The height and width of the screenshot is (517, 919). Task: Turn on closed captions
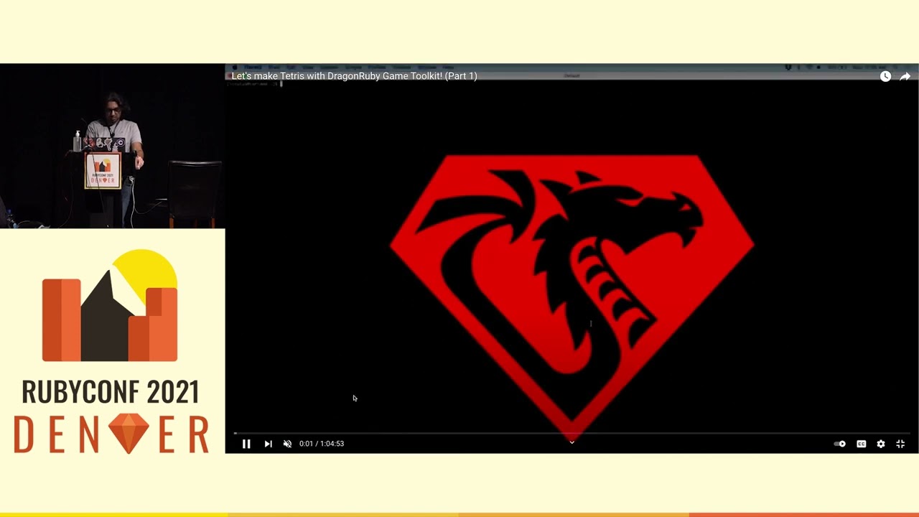click(862, 444)
